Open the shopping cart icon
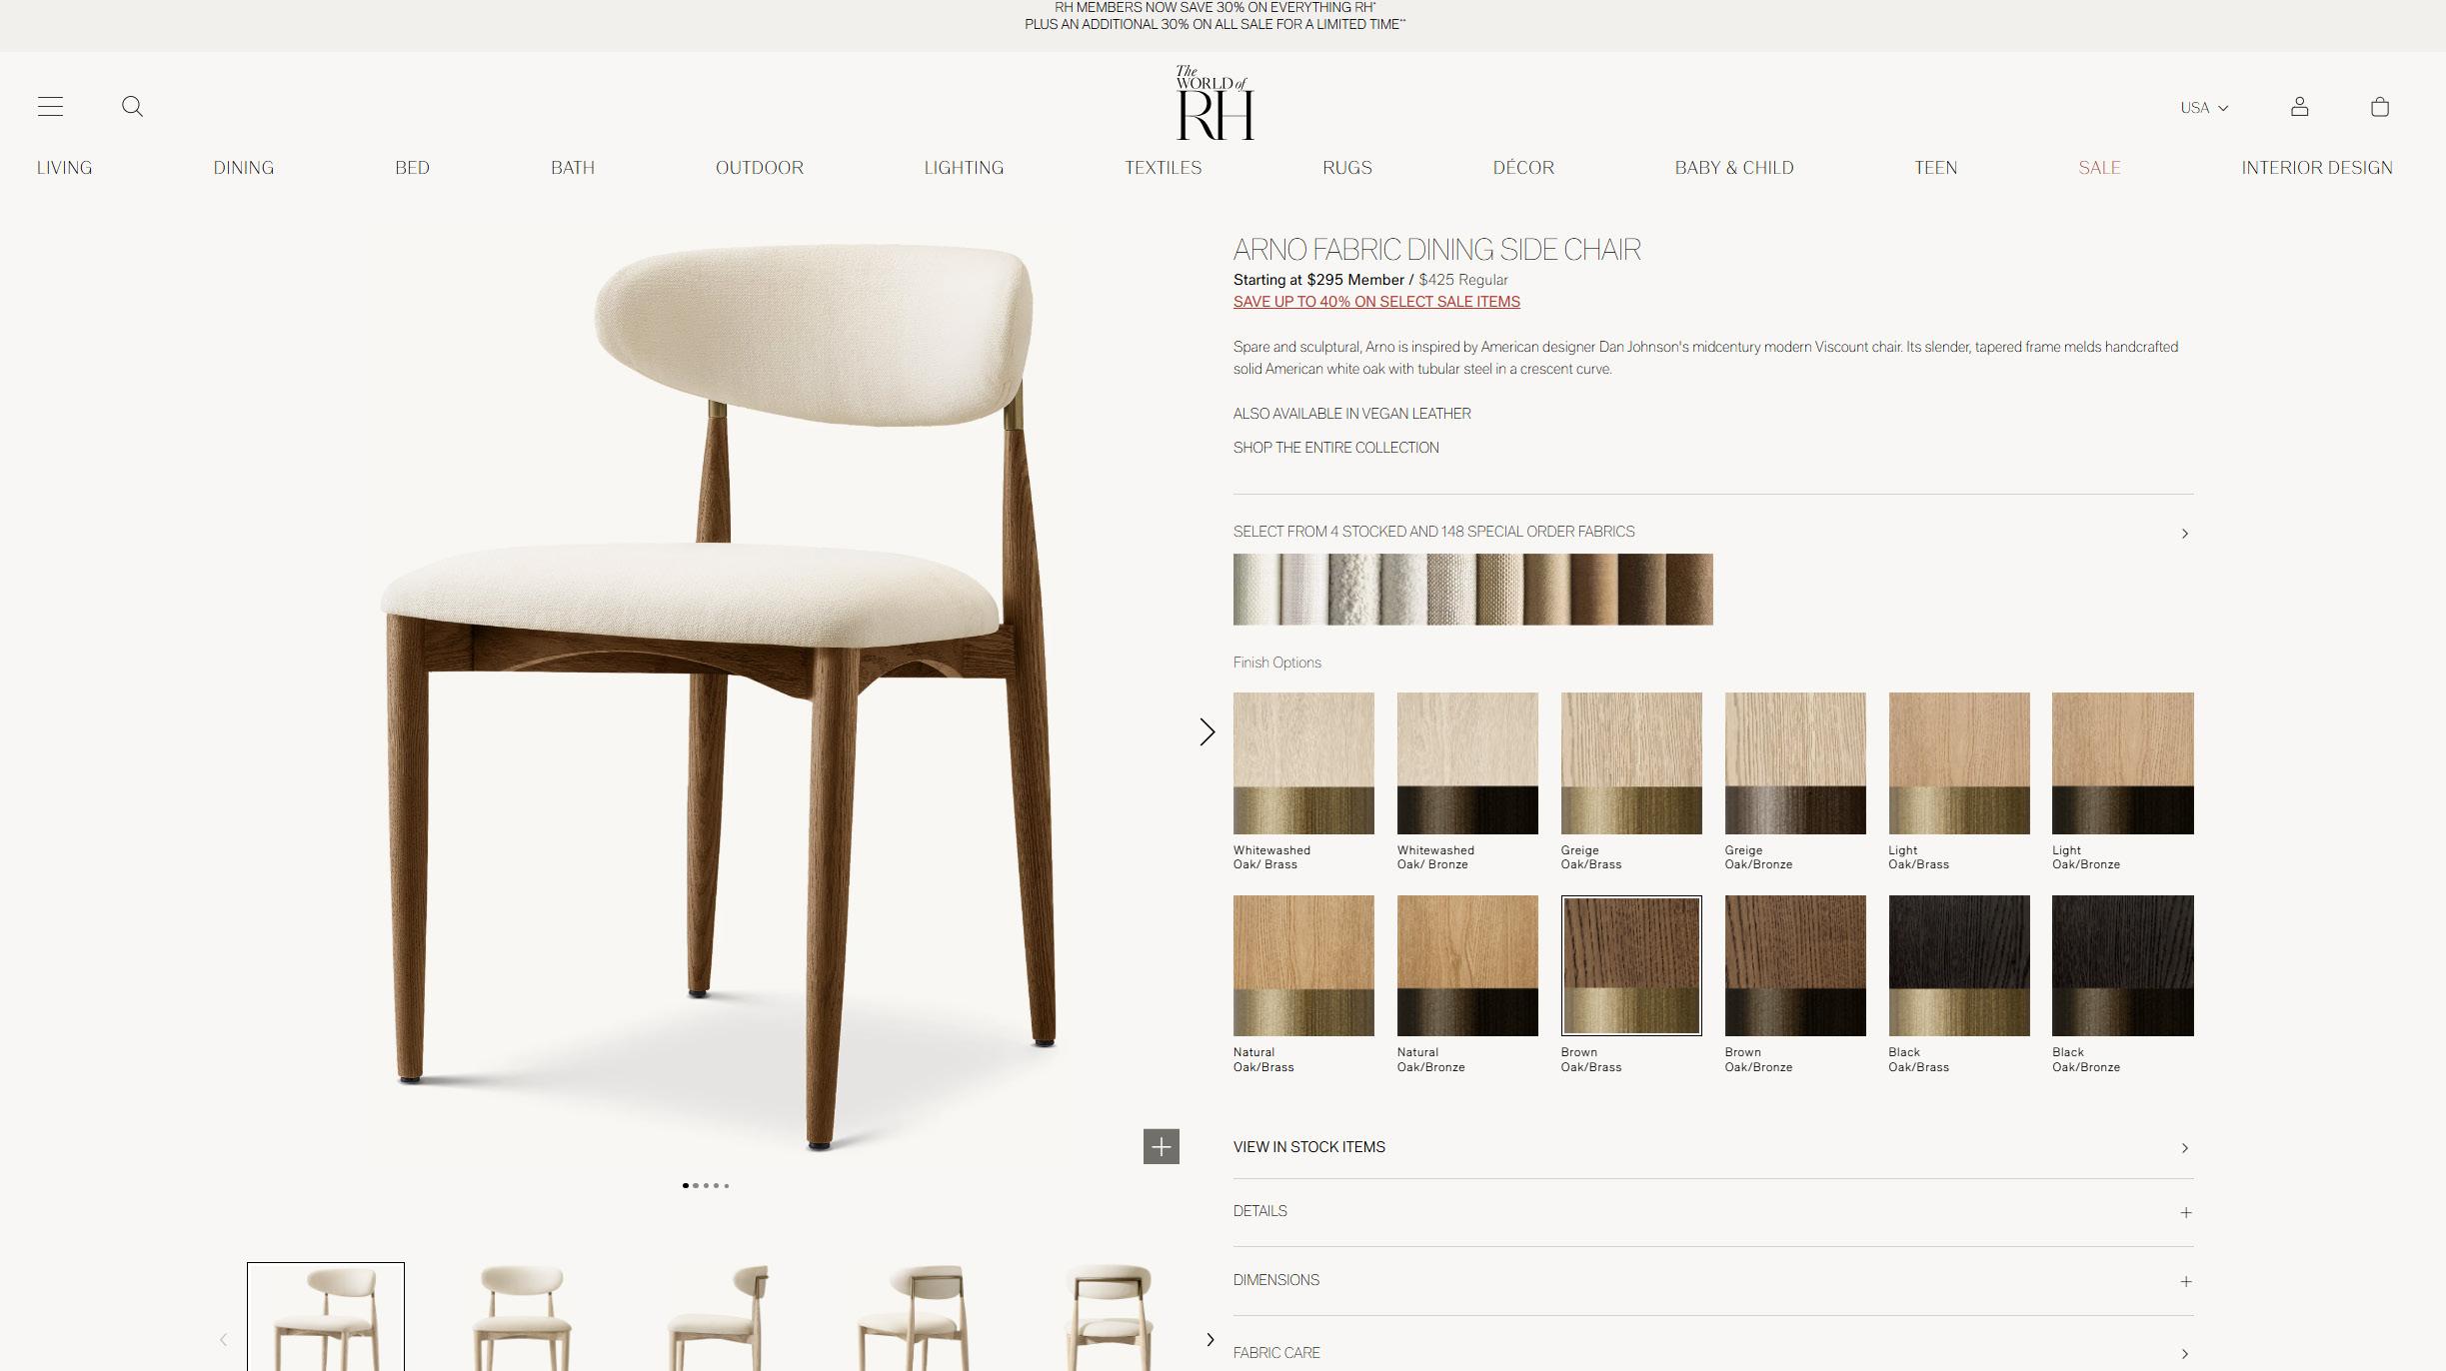The image size is (2446, 1371). [x=2379, y=107]
